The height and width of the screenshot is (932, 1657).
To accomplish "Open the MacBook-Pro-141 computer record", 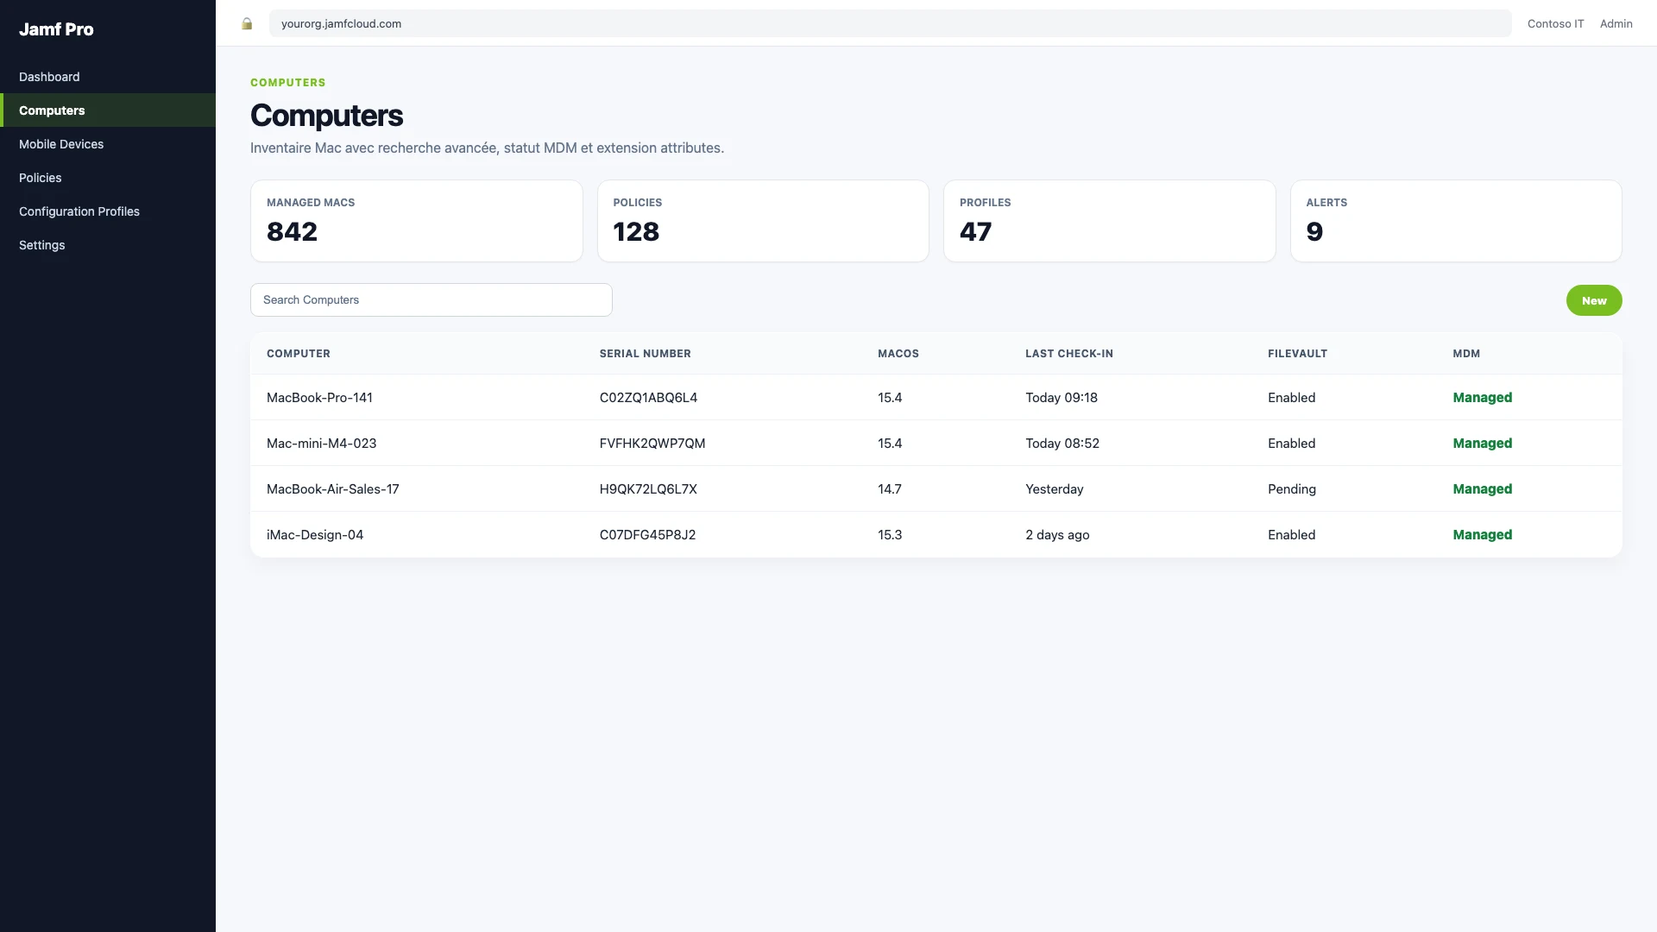I will [319, 398].
